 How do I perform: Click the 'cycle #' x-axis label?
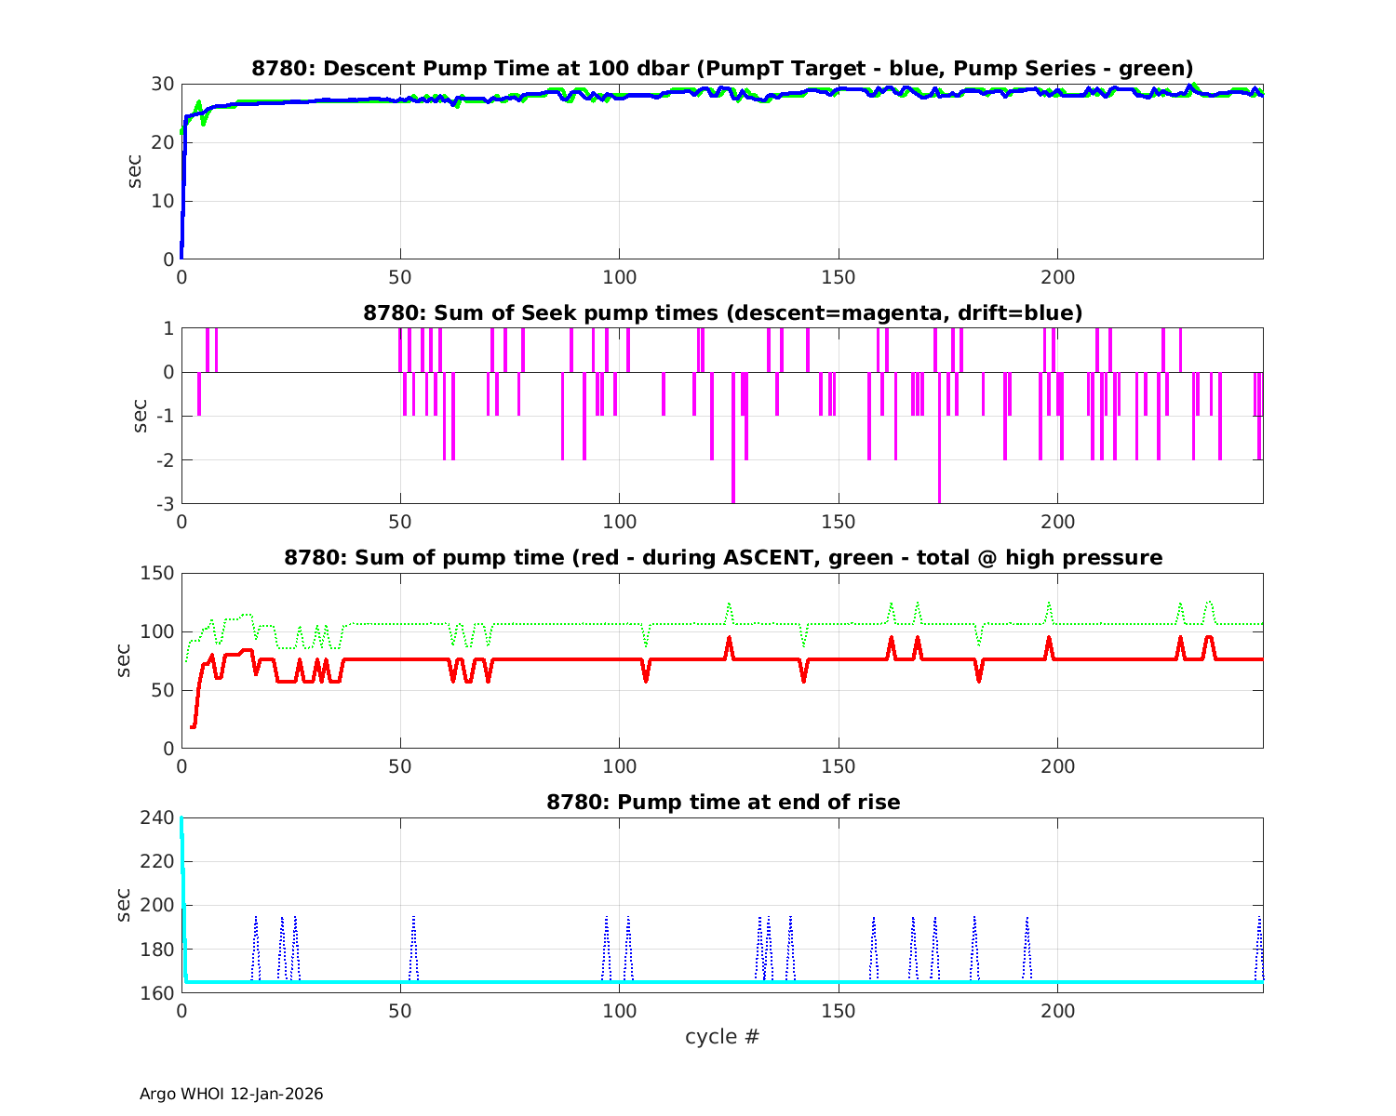(722, 1036)
